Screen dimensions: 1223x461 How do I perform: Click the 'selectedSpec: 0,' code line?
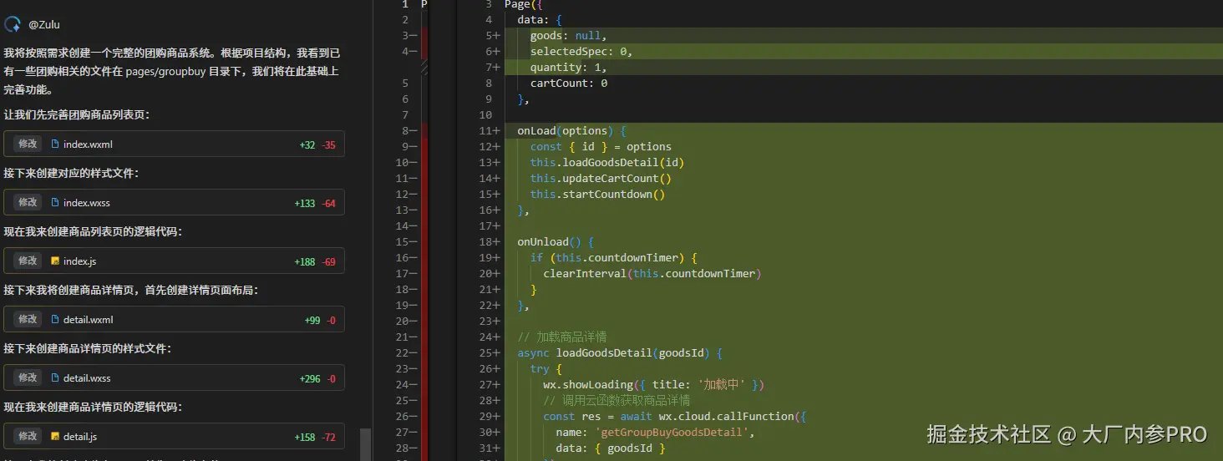[x=581, y=51]
